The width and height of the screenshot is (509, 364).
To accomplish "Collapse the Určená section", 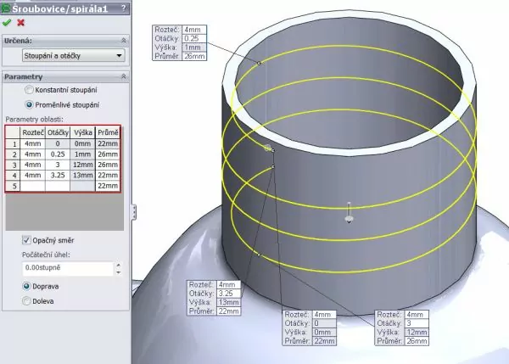I will coord(124,40).
